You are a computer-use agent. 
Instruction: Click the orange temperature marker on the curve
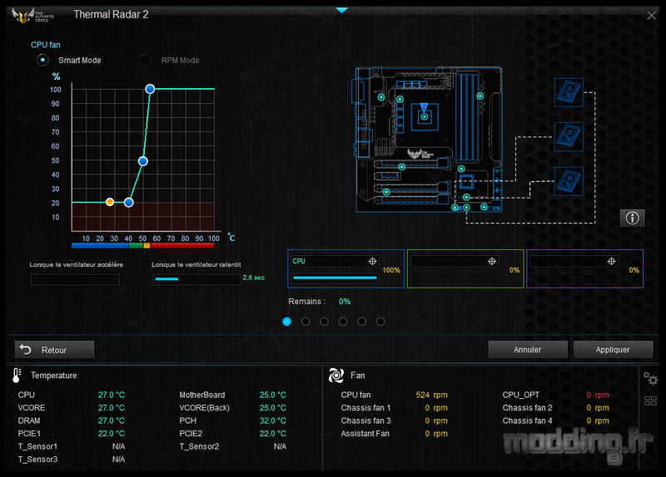[110, 202]
